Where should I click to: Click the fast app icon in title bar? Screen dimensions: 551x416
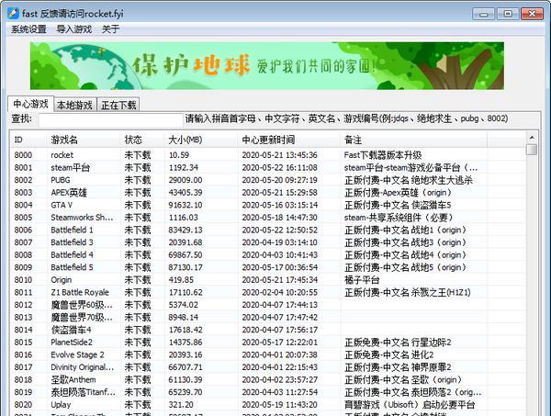coord(13,14)
